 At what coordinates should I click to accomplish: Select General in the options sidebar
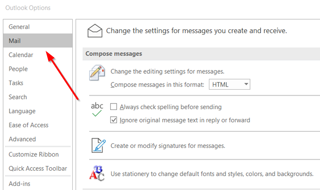pos(19,27)
